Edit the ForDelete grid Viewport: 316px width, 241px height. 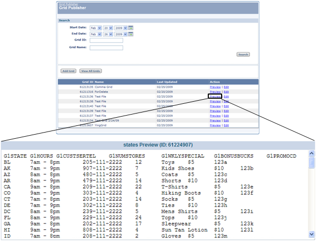pyautogui.click(x=226, y=92)
